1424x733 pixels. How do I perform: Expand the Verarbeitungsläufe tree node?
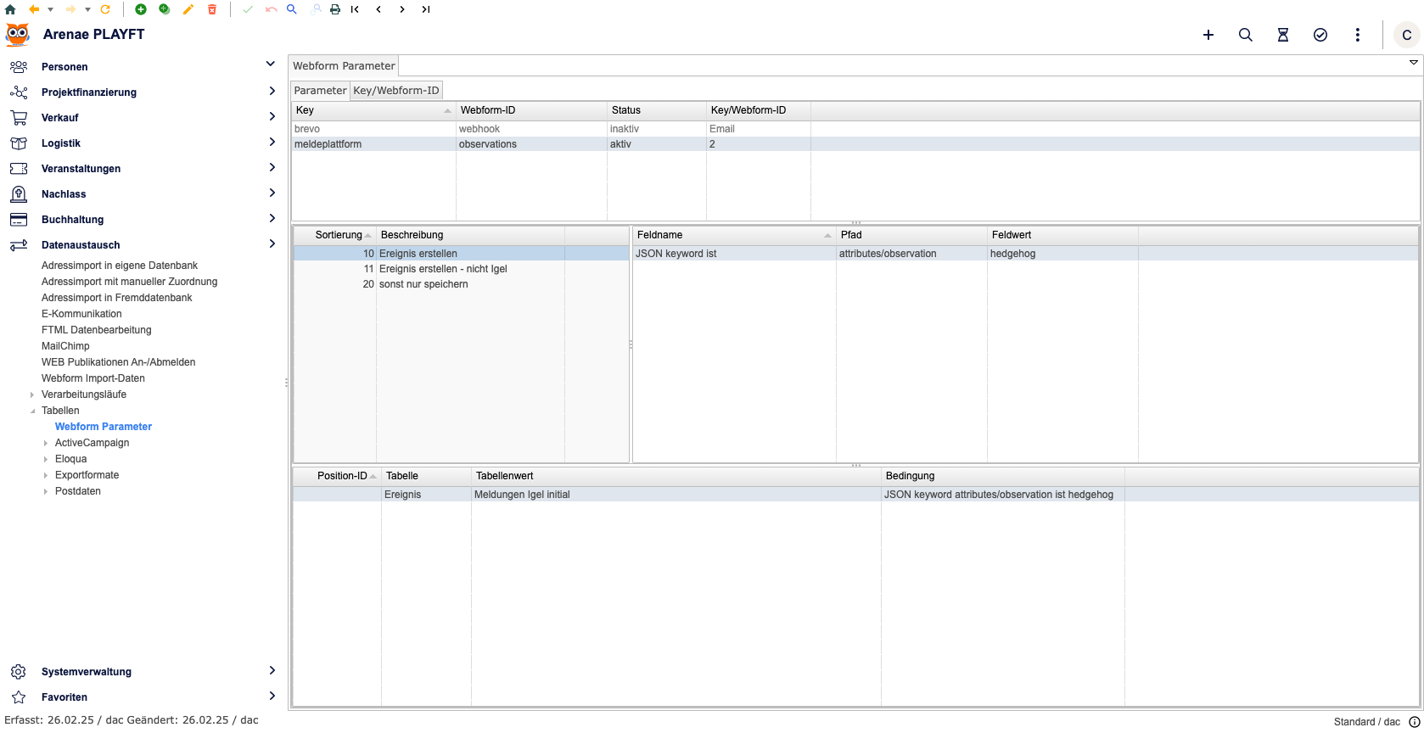coord(32,394)
